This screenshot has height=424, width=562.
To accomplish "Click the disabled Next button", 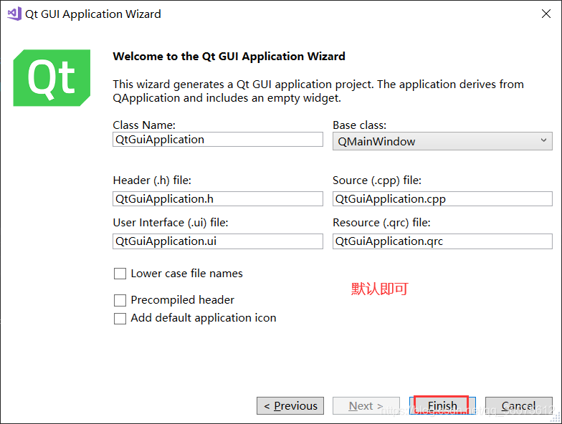I will pos(366,405).
